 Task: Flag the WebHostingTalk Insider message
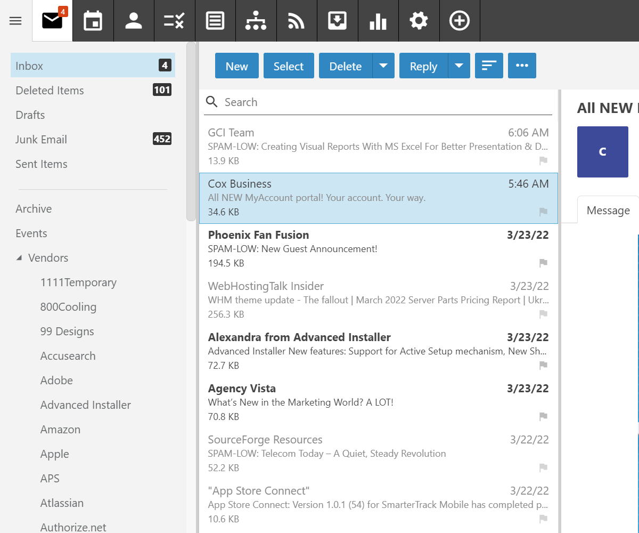[543, 314]
